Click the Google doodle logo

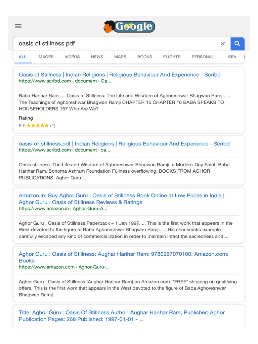tap(129, 27)
